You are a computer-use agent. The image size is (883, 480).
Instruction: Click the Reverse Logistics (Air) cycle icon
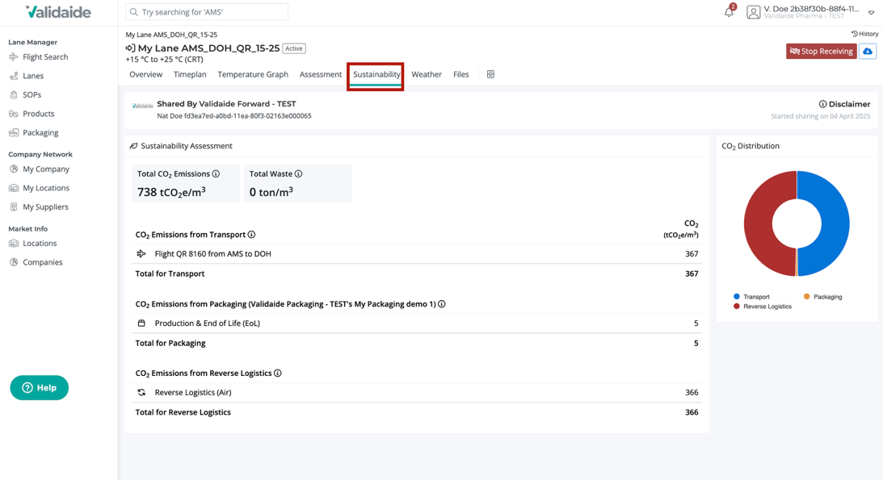141,392
